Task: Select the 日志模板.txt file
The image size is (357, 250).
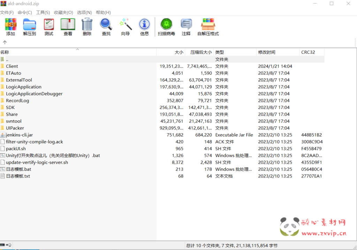Action: (x=18, y=176)
